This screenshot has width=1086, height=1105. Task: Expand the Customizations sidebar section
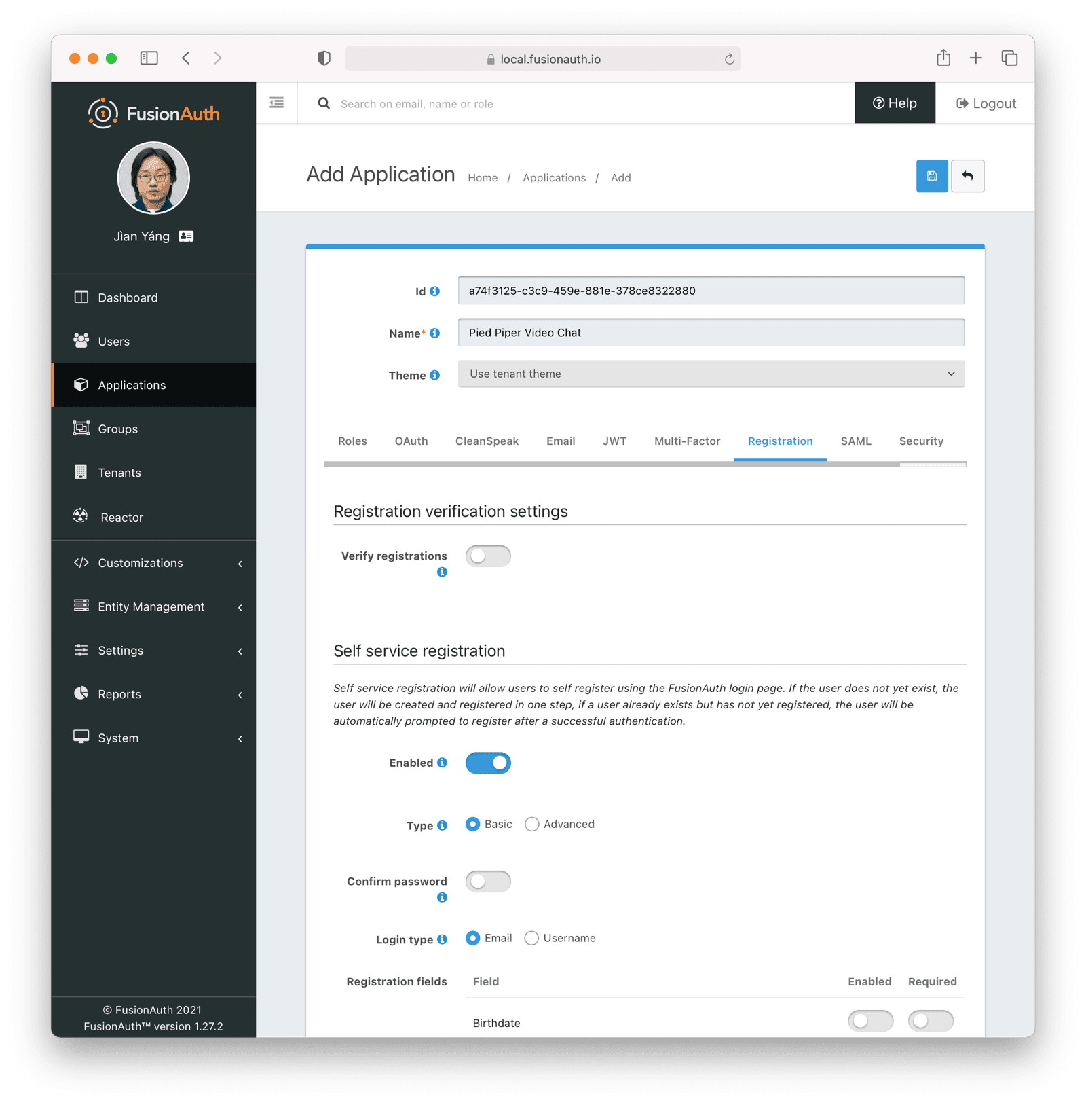click(140, 562)
